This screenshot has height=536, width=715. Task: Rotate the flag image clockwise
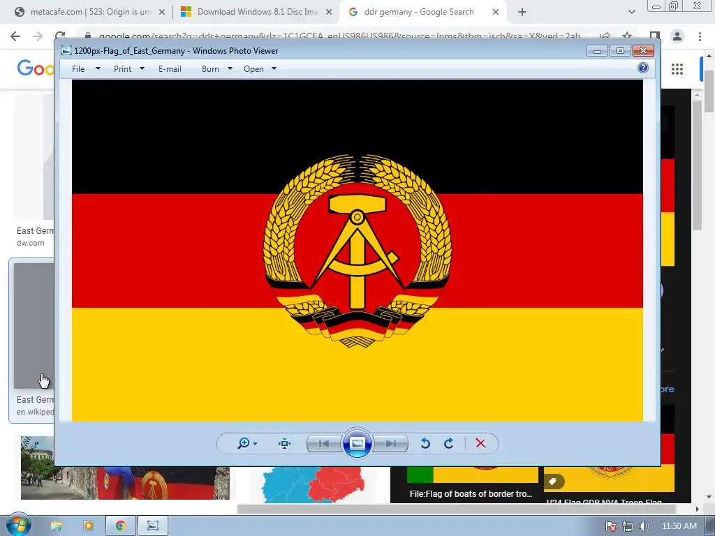coord(449,443)
